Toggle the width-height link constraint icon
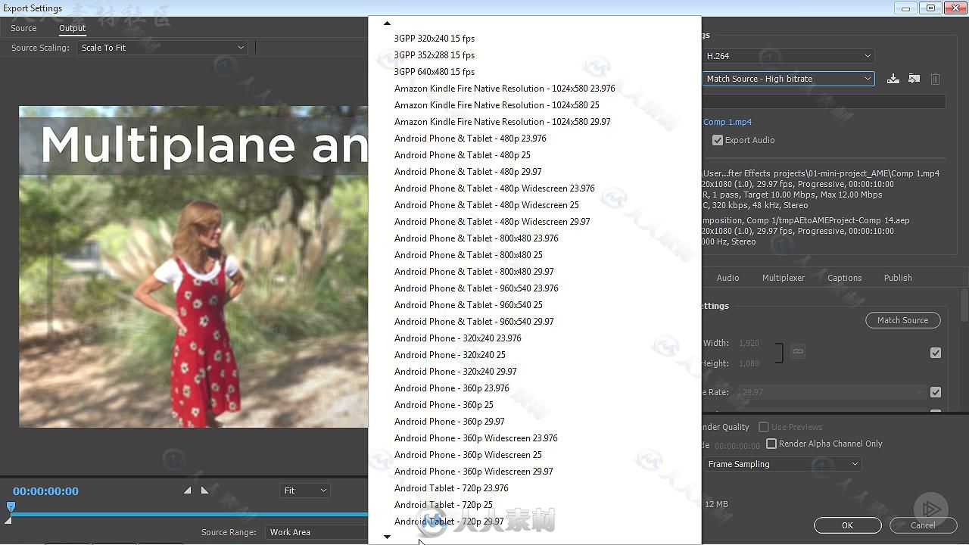This screenshot has width=969, height=545. click(x=797, y=351)
